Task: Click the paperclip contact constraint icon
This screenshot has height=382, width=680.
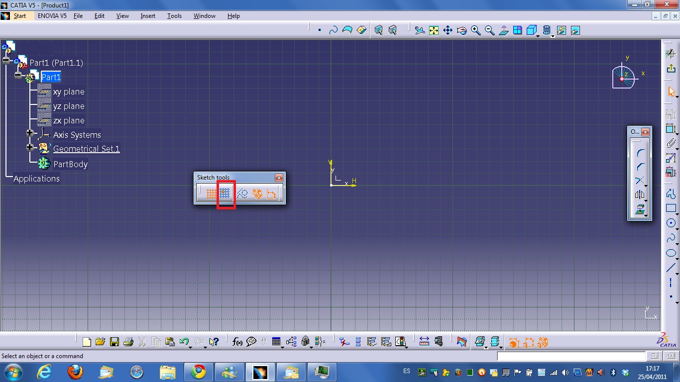Action: [671, 143]
